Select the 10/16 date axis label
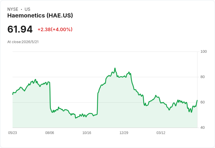215x148 pixels. 87,133
